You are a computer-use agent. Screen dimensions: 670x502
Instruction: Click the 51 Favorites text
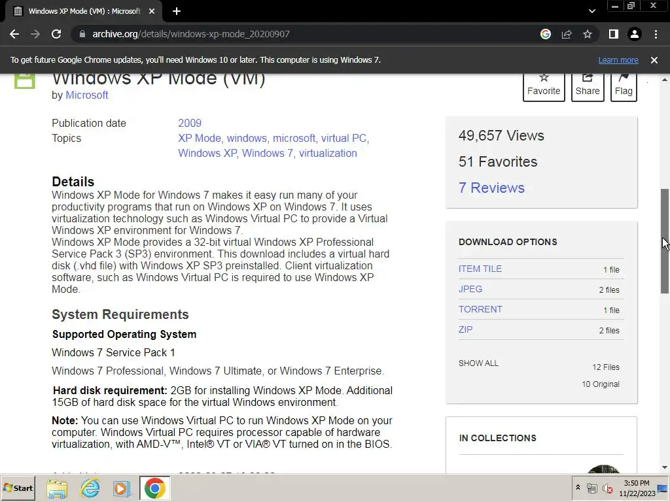(x=498, y=162)
